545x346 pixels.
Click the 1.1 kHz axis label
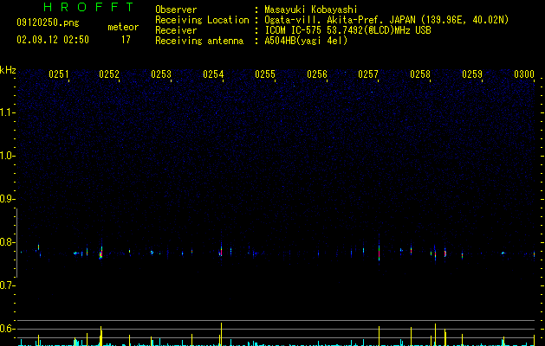[x=8, y=112]
